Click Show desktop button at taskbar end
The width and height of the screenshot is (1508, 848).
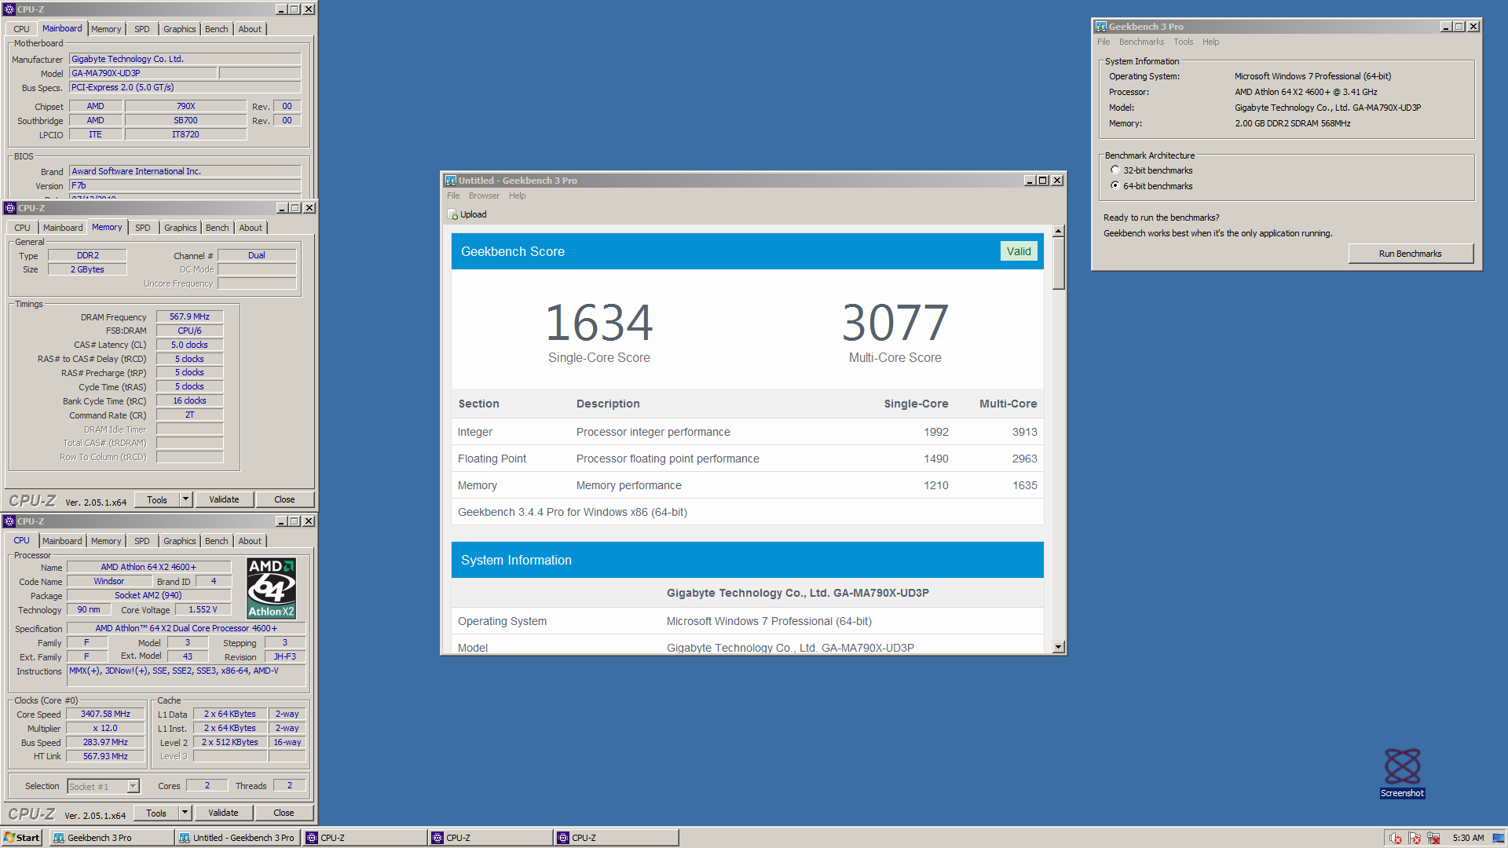[x=1499, y=838]
